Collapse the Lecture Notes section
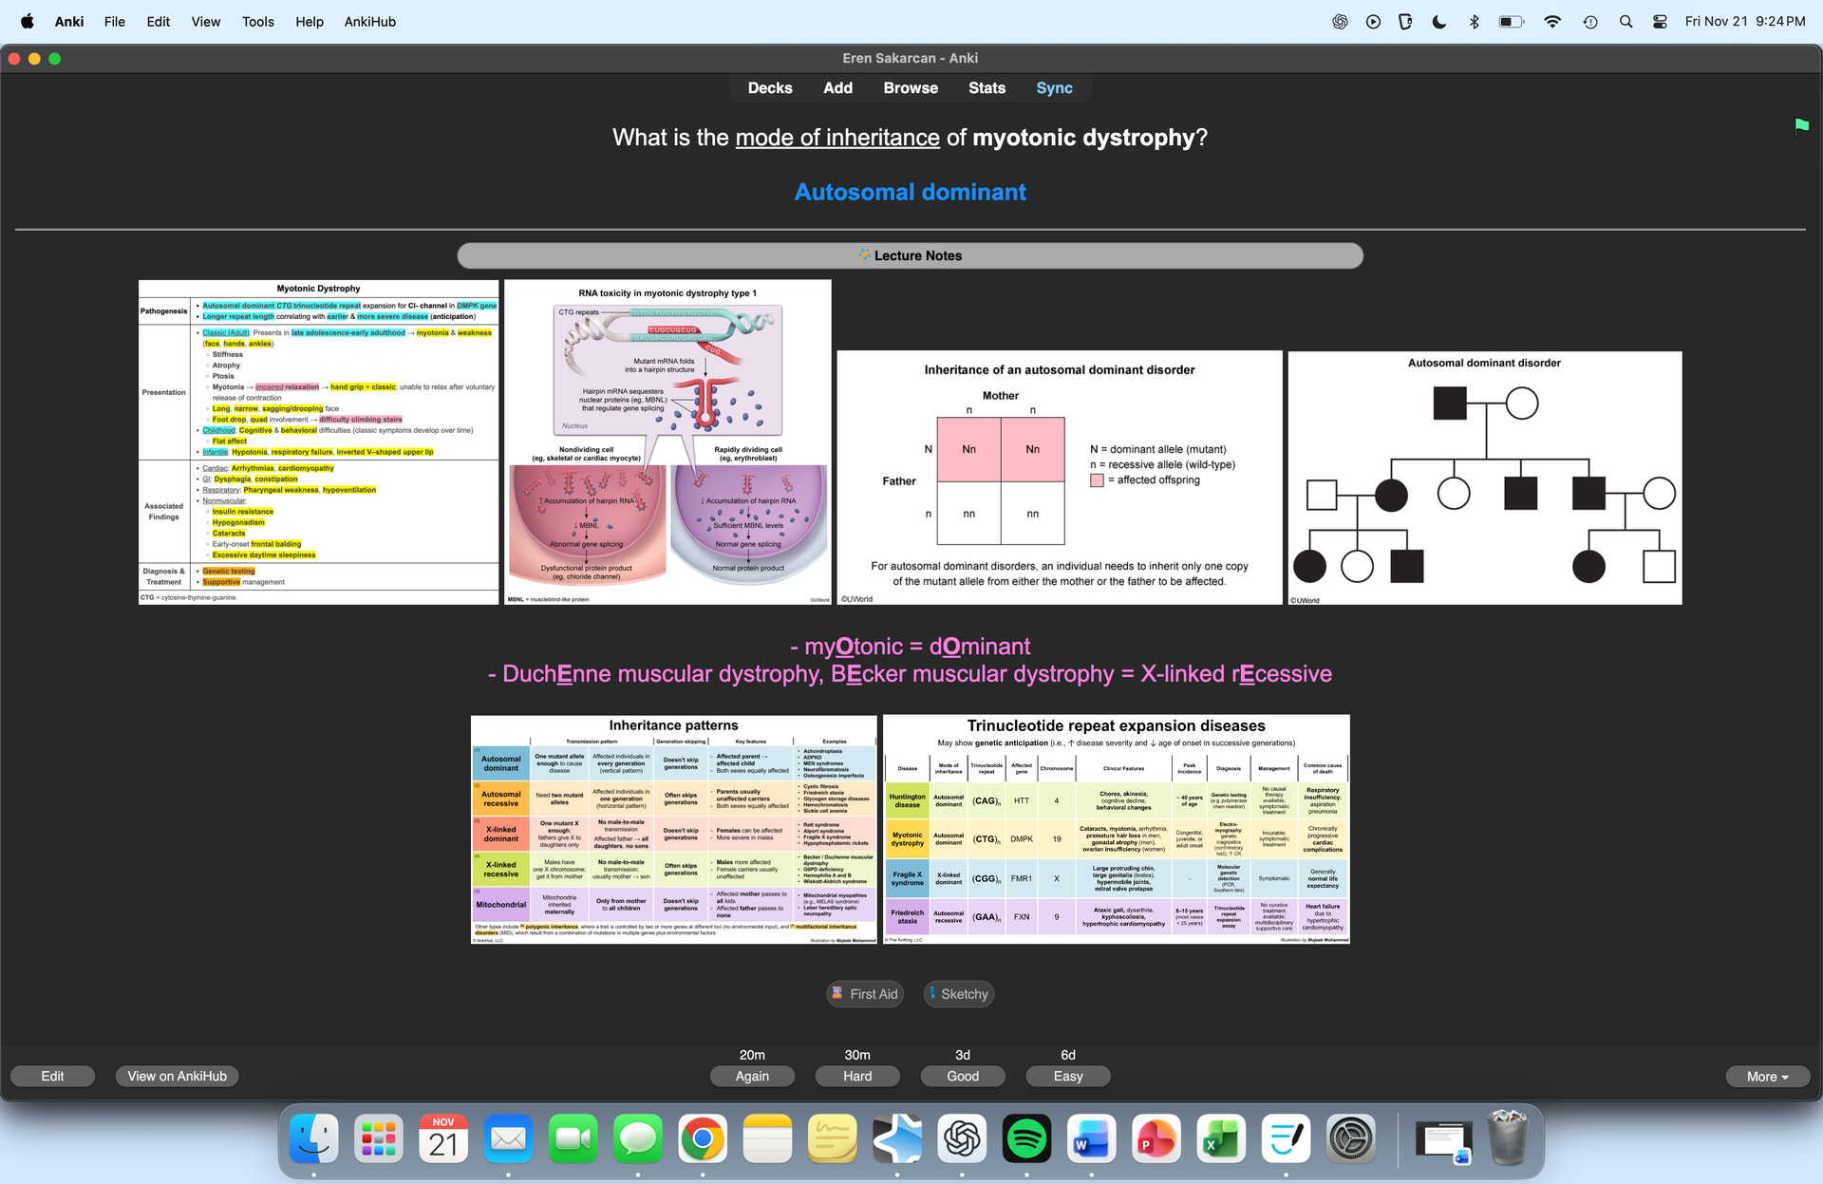Image resolution: width=1823 pixels, height=1184 pixels. [910, 255]
